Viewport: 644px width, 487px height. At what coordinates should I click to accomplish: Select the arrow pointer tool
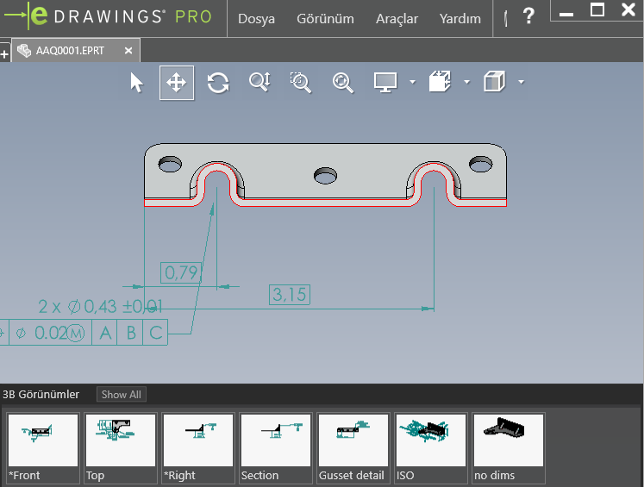tap(136, 83)
